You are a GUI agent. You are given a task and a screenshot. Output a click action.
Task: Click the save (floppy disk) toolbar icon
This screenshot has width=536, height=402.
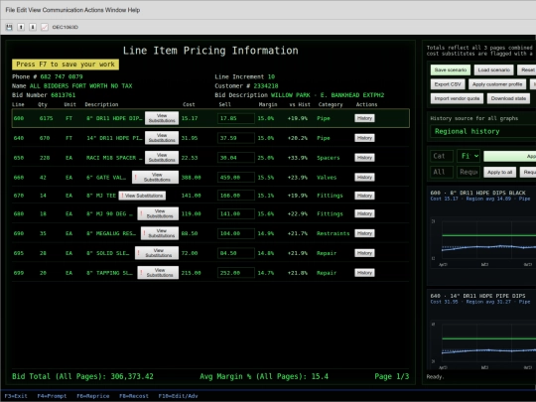[9, 27]
